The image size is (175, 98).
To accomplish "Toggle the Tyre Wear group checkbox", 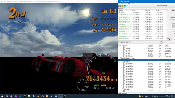I will [x=122, y=89].
